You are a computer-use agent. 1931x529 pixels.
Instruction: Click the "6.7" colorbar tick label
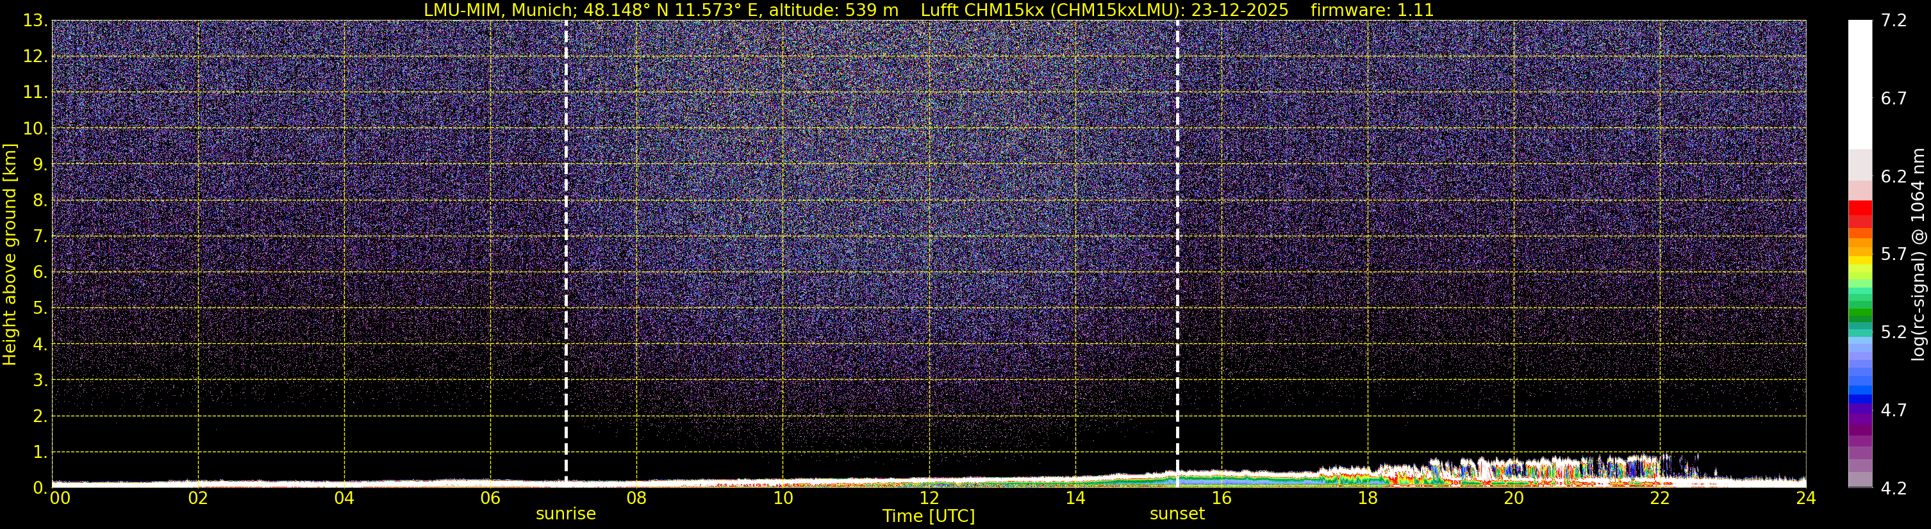click(1894, 98)
